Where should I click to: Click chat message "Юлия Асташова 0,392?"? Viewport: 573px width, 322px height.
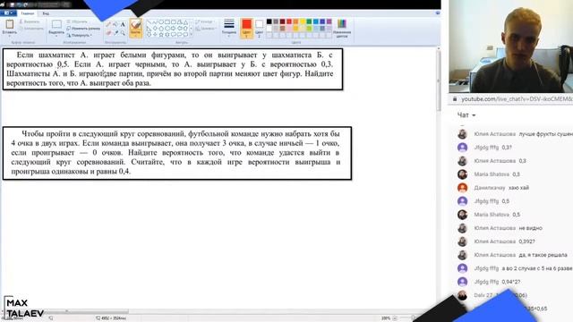pos(496,241)
